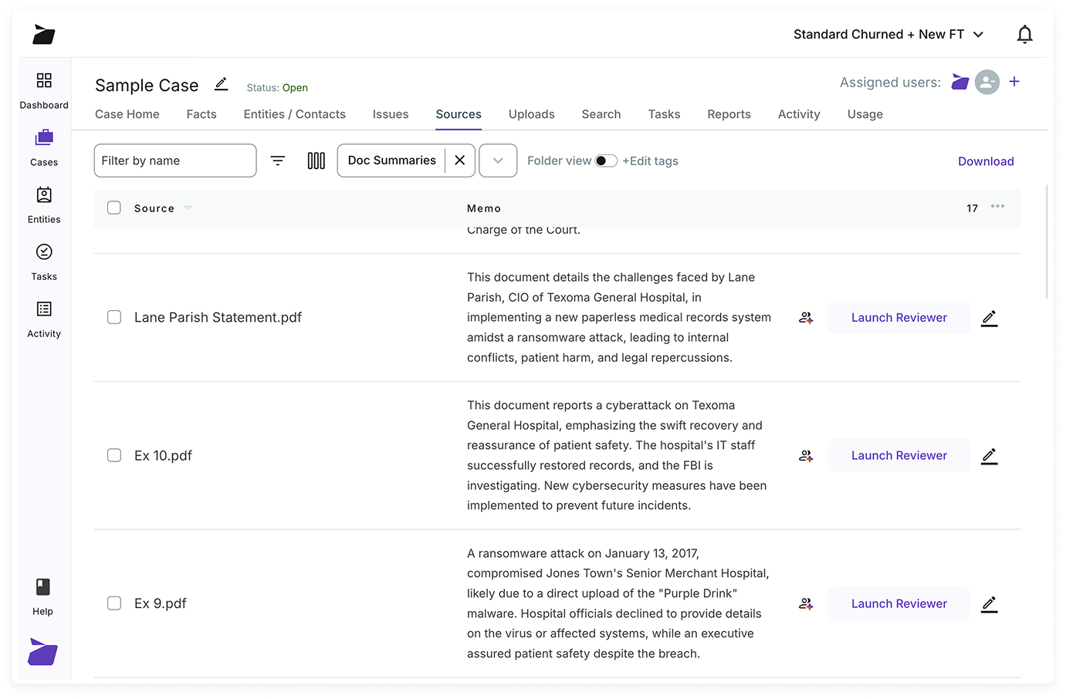Tick the select-all Source checkbox
This screenshot has height=699, width=1066.
click(114, 208)
